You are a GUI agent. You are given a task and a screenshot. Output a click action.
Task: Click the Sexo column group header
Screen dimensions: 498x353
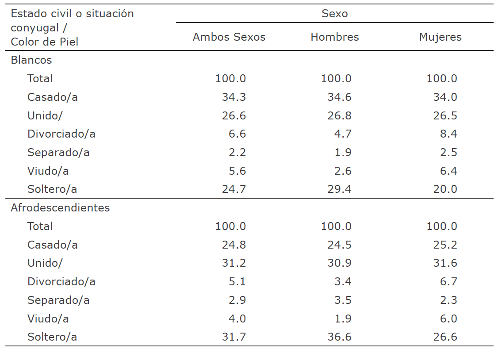[x=334, y=14]
